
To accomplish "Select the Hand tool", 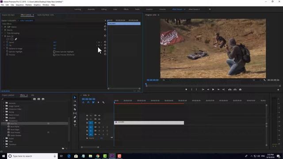I will pyautogui.click(x=75, y=121).
